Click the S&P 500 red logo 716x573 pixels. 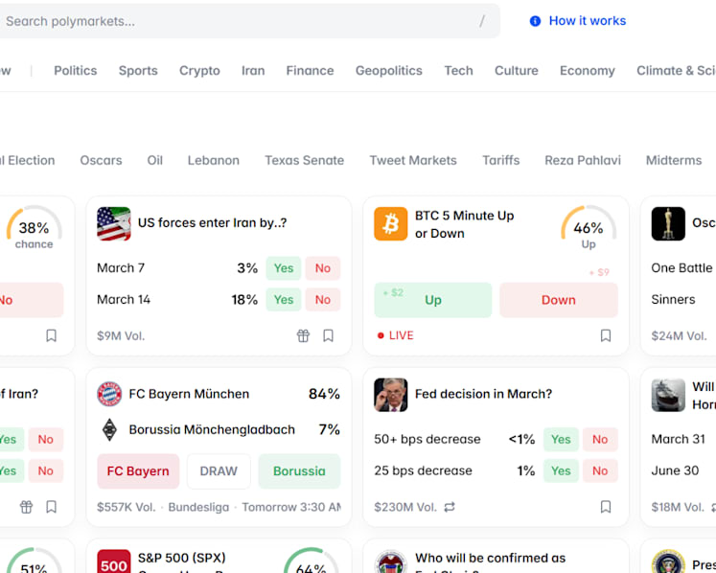(114, 562)
